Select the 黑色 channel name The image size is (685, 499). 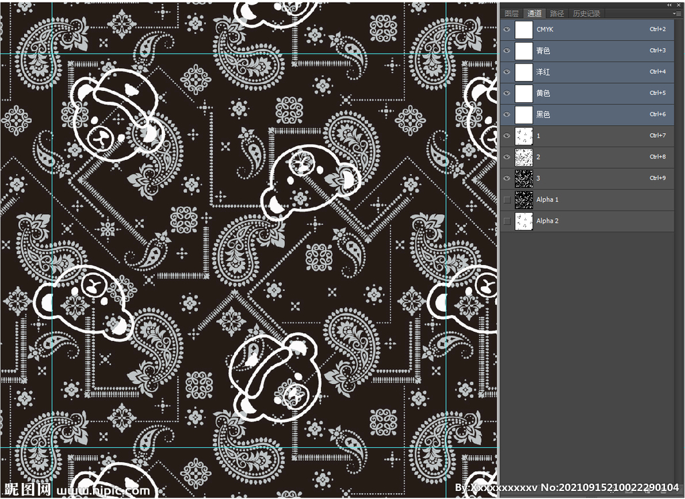click(x=543, y=114)
